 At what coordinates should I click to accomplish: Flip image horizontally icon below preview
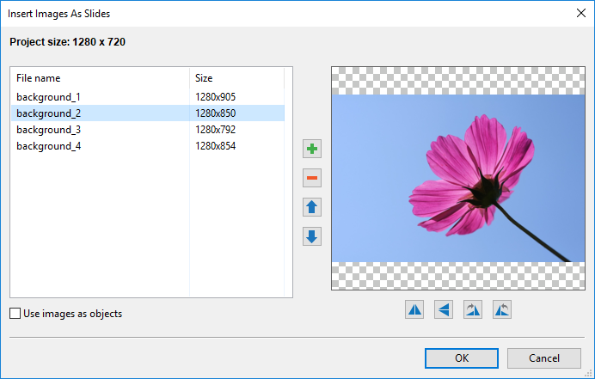click(414, 309)
